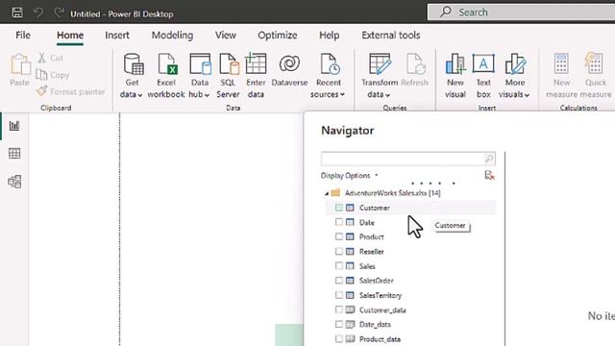The width and height of the screenshot is (615, 346).
Task: Click the Cut scissors icon
Action: click(x=41, y=58)
